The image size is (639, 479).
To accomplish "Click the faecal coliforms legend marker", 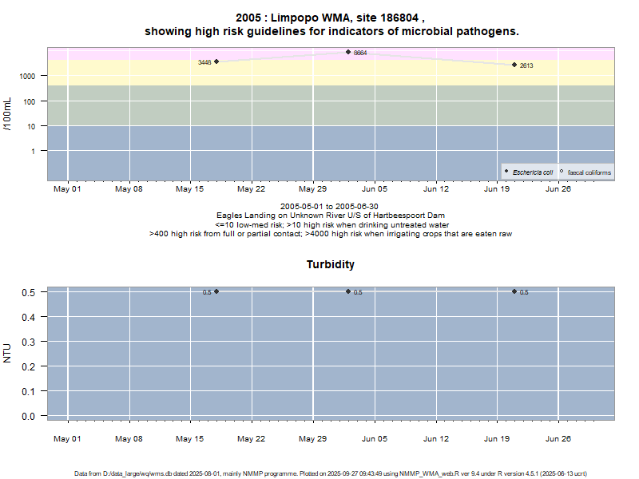I will pyautogui.click(x=562, y=172).
